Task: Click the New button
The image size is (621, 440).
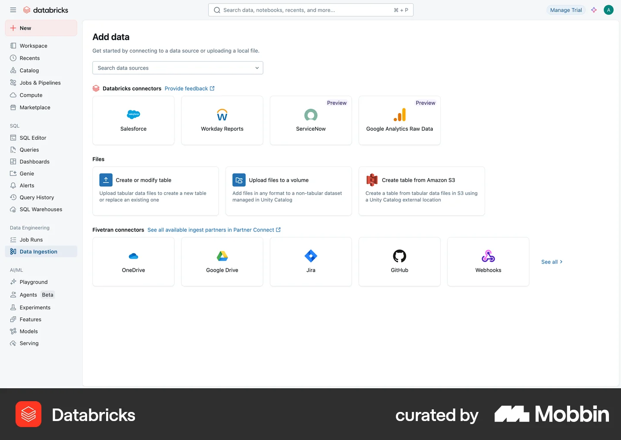Action: click(x=41, y=28)
